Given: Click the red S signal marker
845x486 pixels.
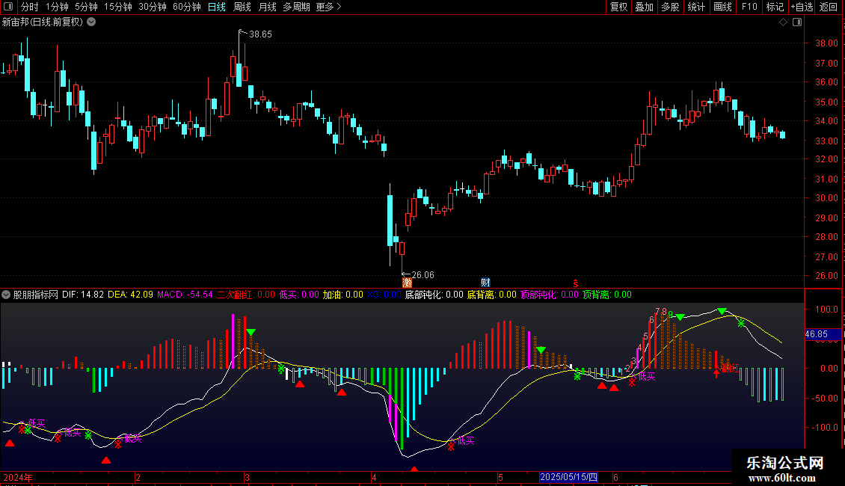Looking at the screenshot, I should [x=576, y=283].
